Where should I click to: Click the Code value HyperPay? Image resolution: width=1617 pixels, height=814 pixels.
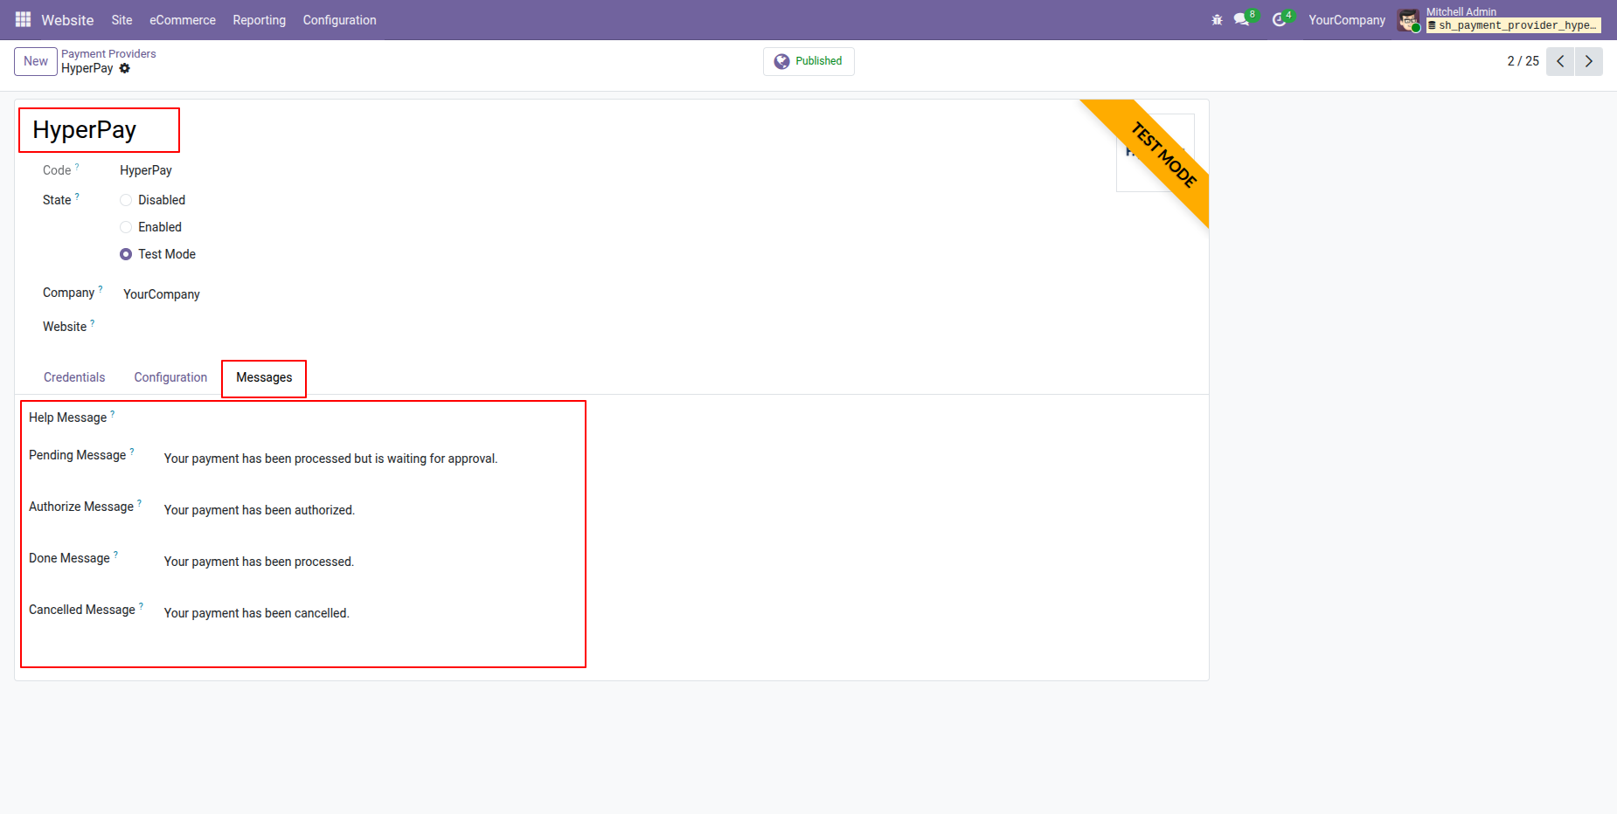tap(146, 170)
